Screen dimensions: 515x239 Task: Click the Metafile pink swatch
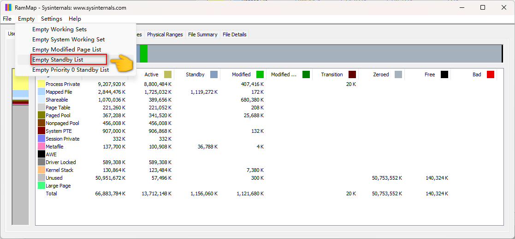(x=41, y=147)
